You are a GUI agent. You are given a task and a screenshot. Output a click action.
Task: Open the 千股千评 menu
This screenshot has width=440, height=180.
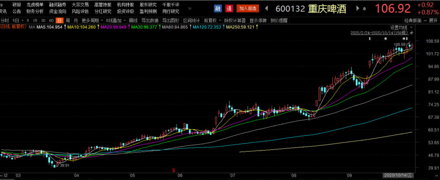[x=171, y=5]
